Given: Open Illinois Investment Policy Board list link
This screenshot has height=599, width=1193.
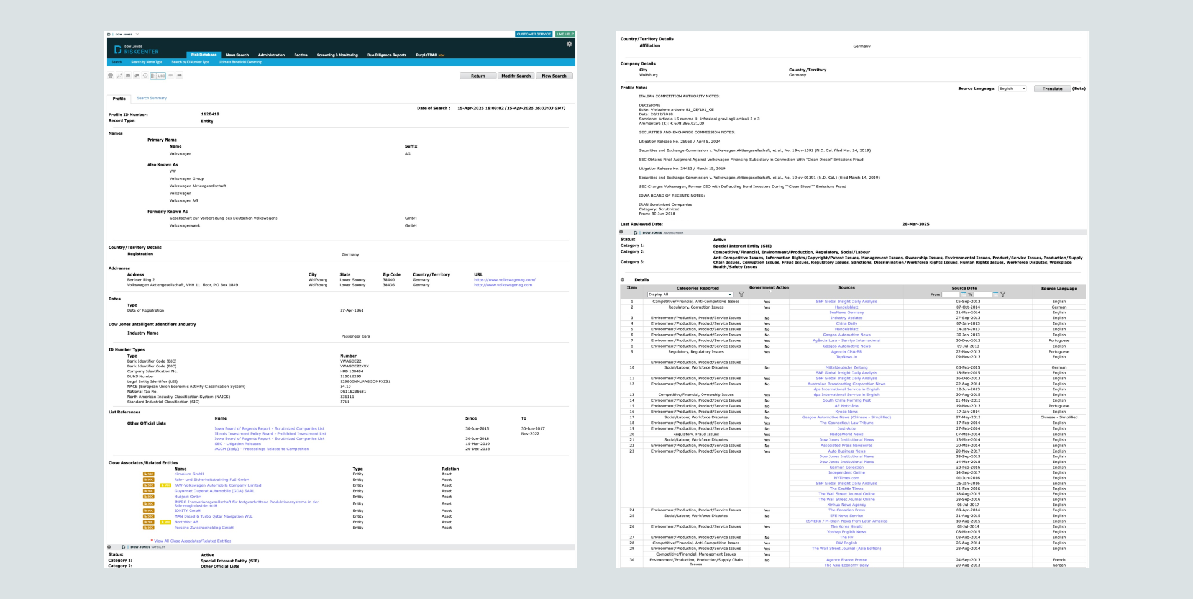Looking at the screenshot, I should [x=270, y=434].
